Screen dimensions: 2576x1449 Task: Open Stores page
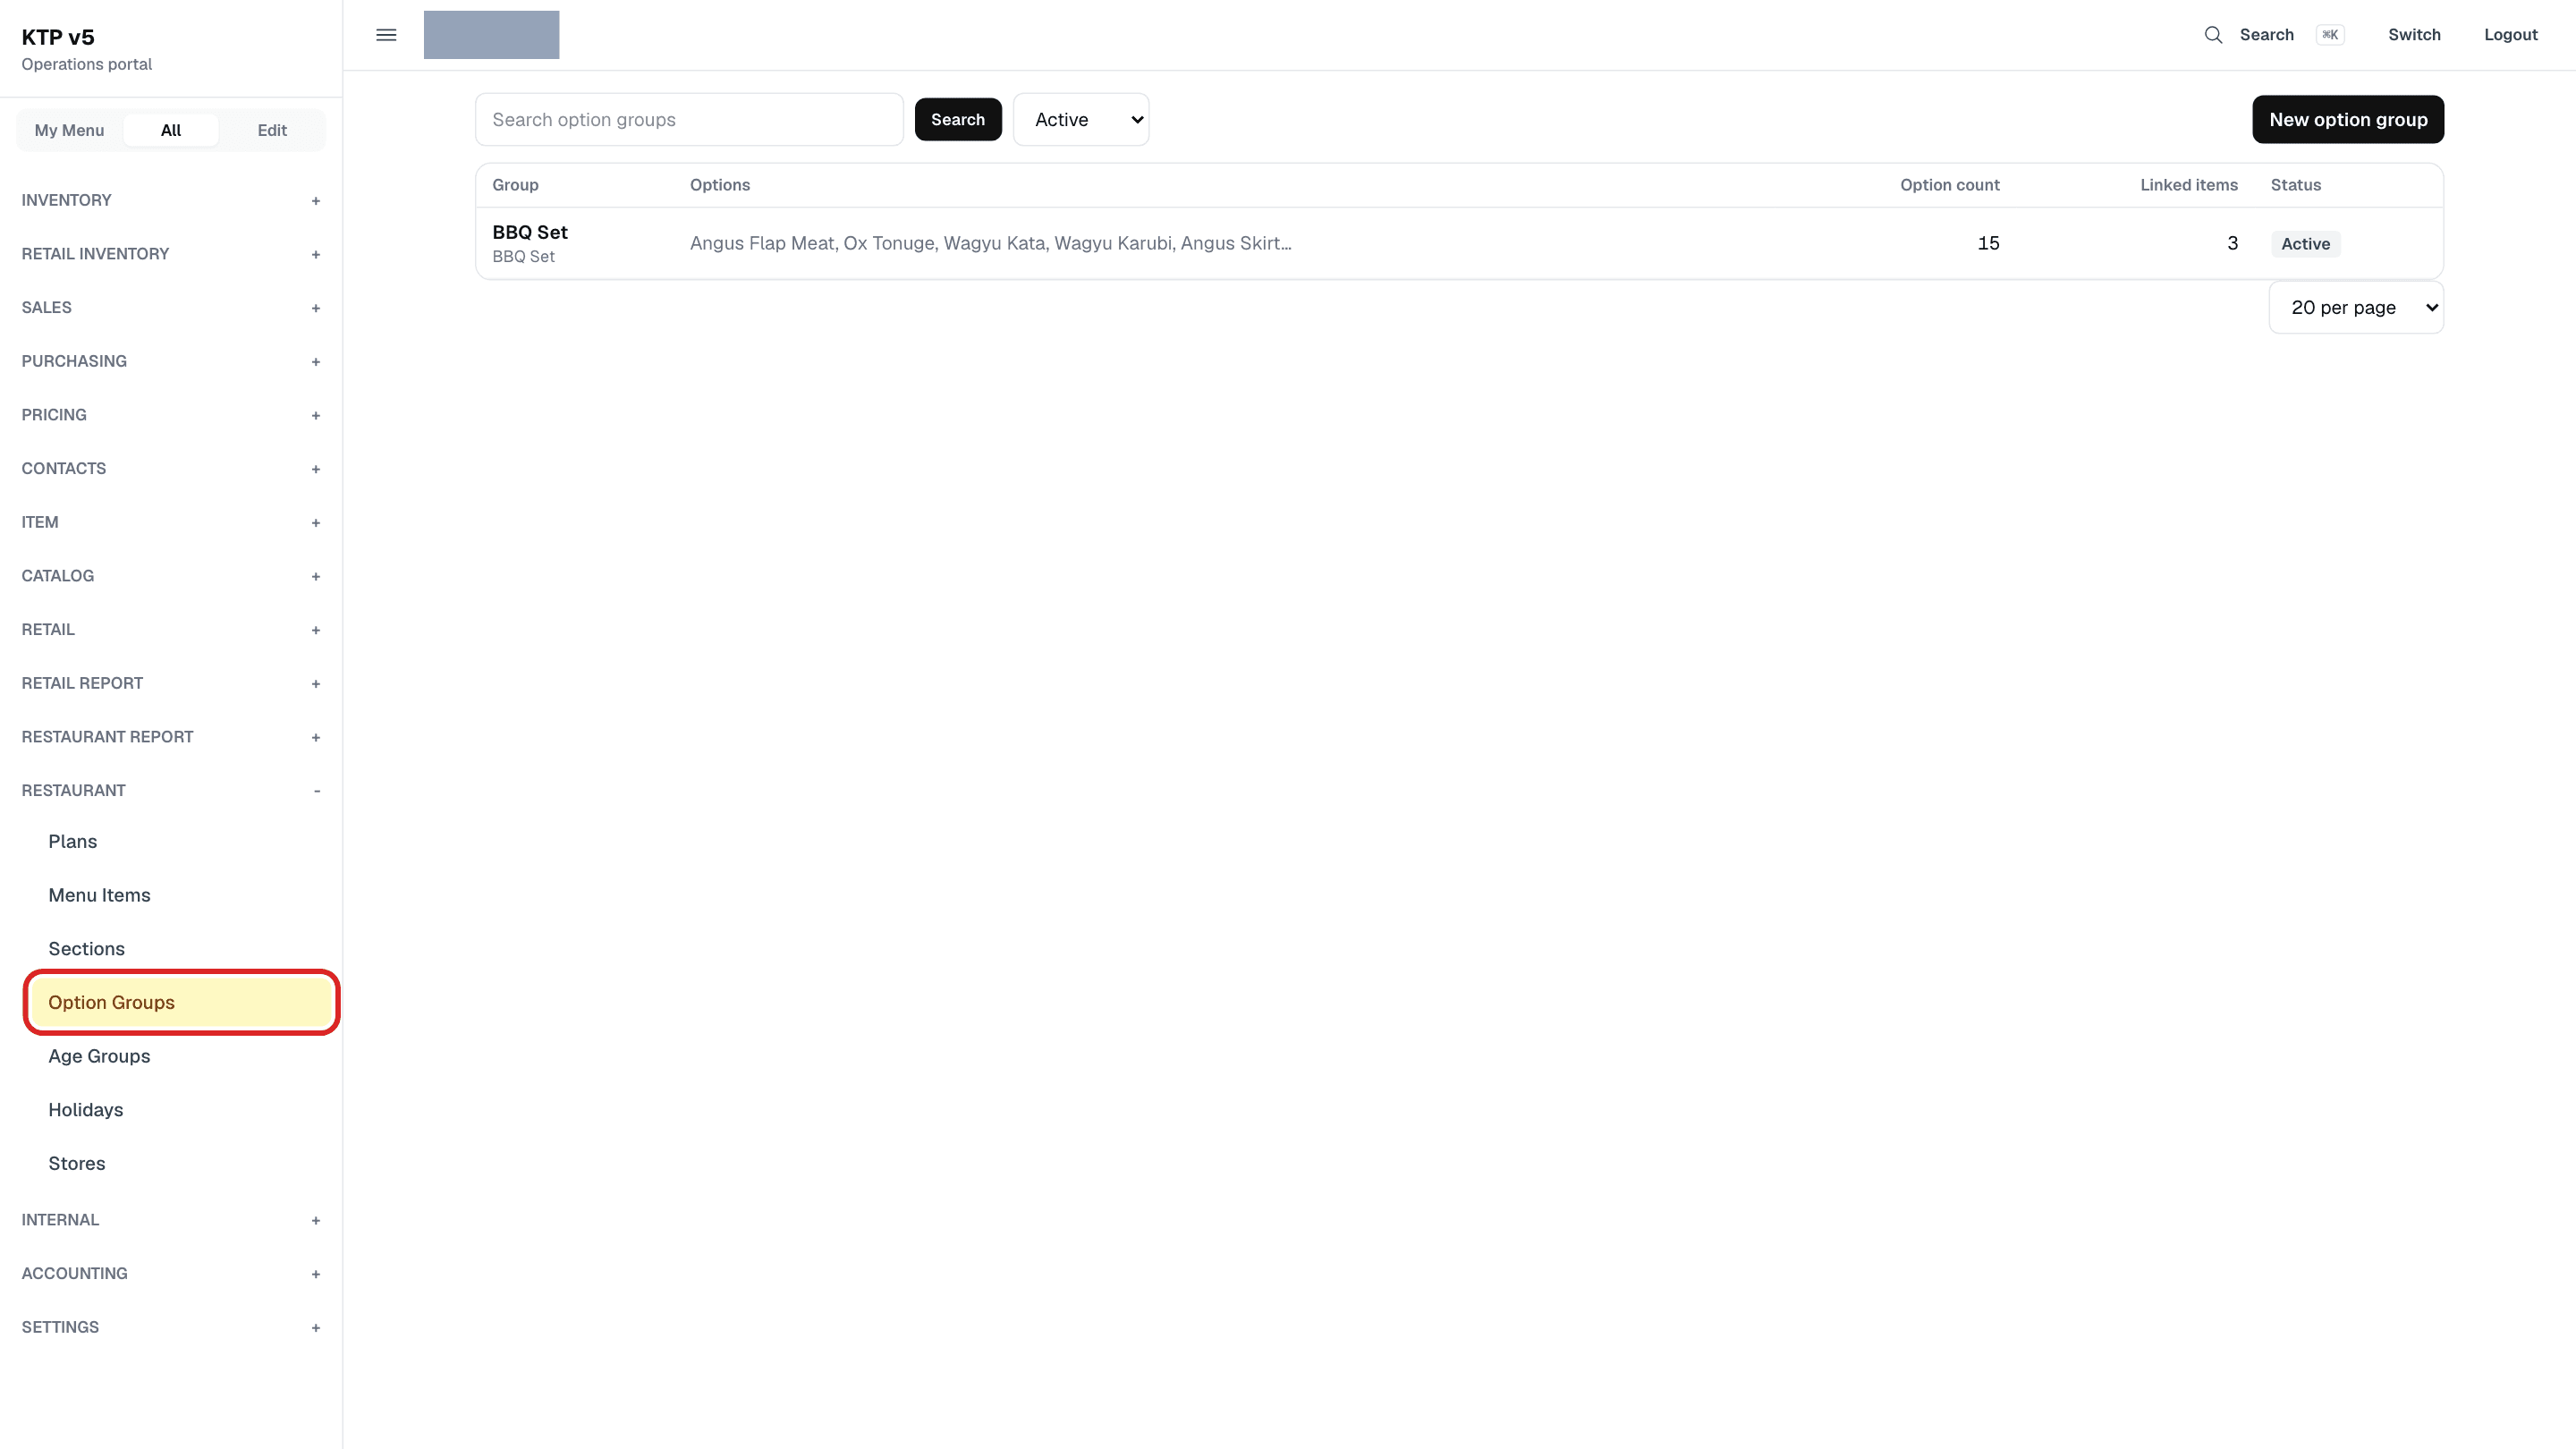click(x=181, y=1164)
